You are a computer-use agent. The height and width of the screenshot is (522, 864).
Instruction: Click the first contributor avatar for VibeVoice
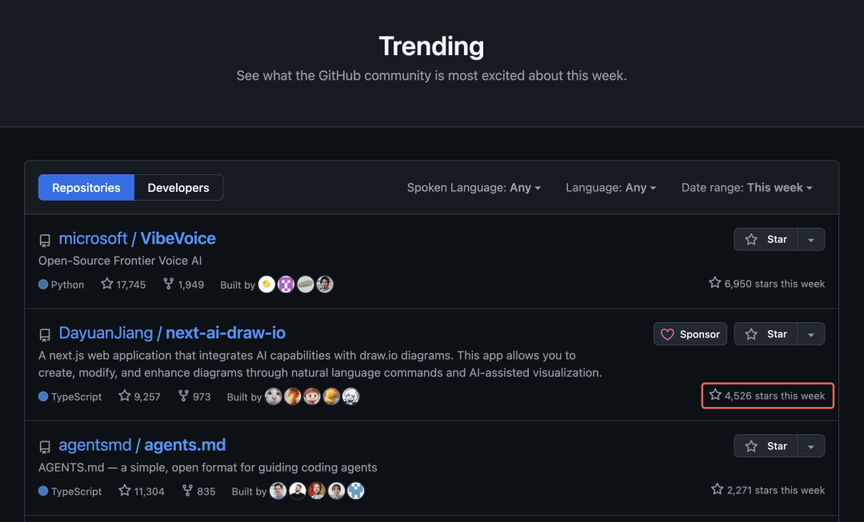tap(267, 284)
